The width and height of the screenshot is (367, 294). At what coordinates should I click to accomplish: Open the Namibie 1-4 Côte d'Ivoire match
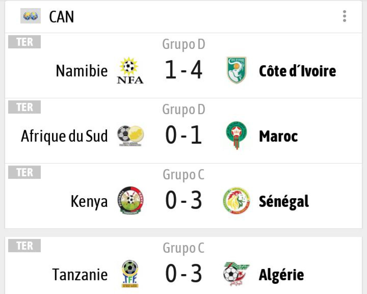coord(183,70)
